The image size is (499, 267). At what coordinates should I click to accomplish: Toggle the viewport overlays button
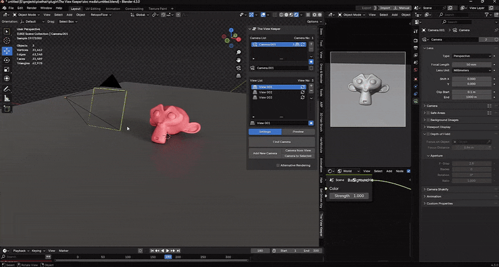(x=263, y=14)
